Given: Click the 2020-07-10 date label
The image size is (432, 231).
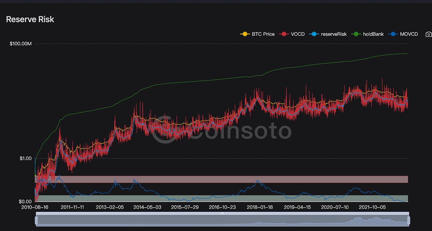Looking at the screenshot, I should point(335,207).
